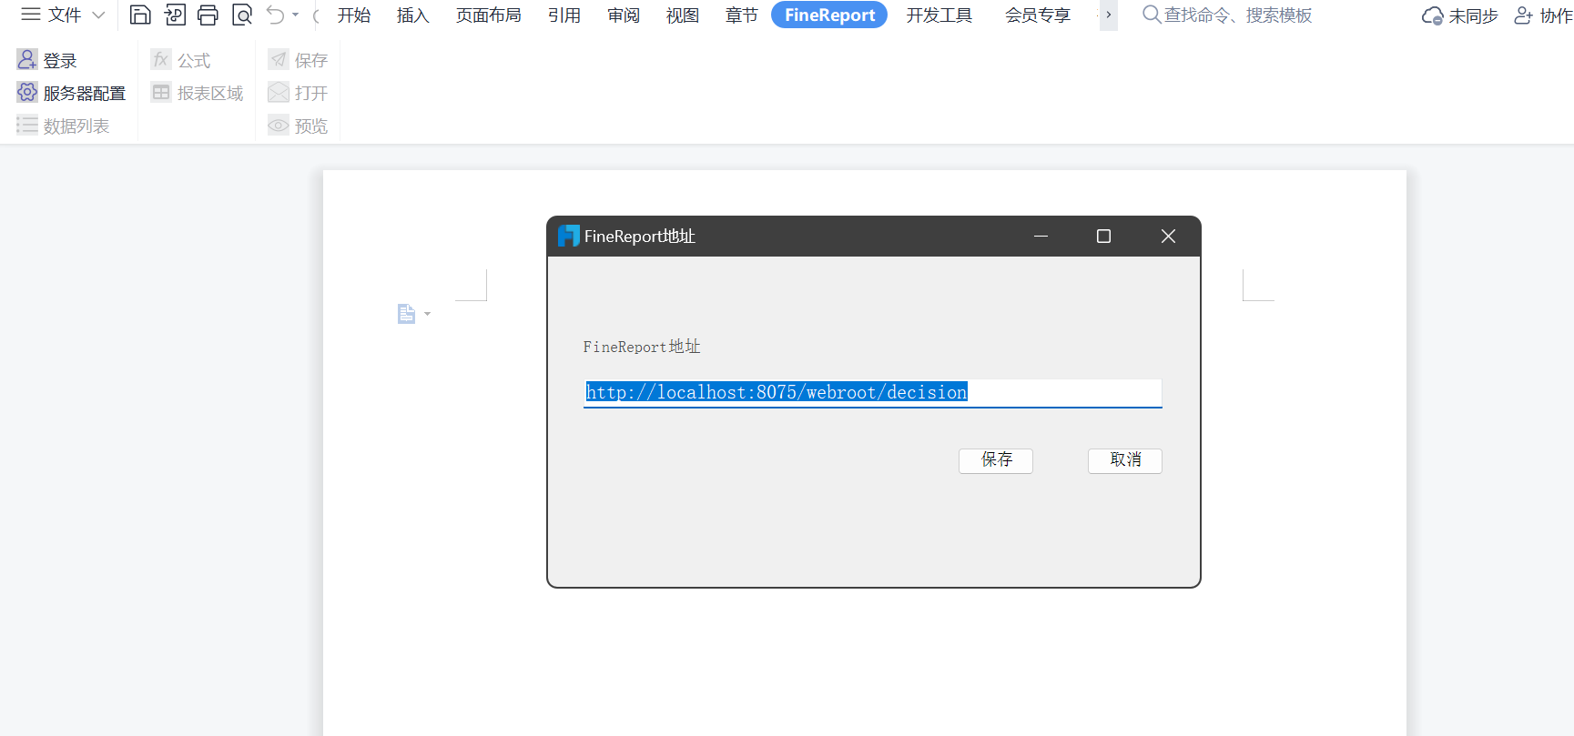Switch to the 插入 tab
1574x736 pixels.
click(413, 15)
